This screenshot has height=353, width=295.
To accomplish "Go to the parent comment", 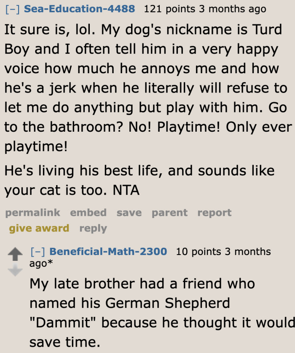I will (x=169, y=213).
